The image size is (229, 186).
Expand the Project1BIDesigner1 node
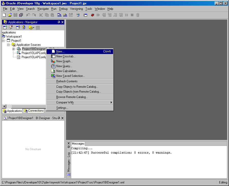(x=13, y=49)
